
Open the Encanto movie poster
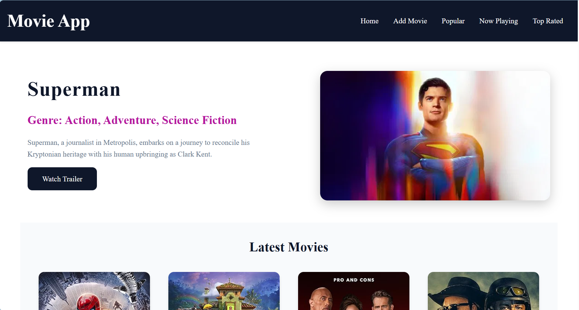[x=224, y=291]
